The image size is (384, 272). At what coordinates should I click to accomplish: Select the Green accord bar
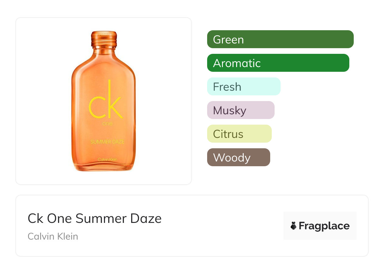(x=280, y=39)
